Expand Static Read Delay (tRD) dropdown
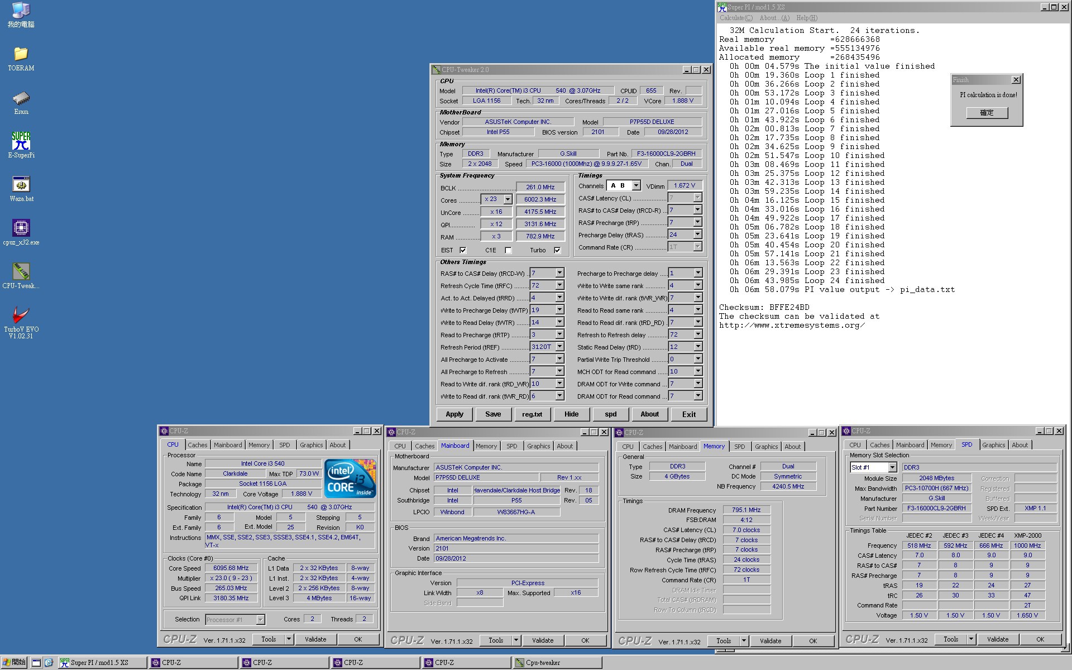Screen dimensions: 1072x670 click(697, 347)
